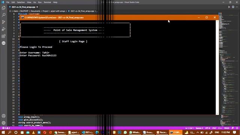Open the Selection menu
Viewport: 240px width, 135px height.
(x=21, y=2)
